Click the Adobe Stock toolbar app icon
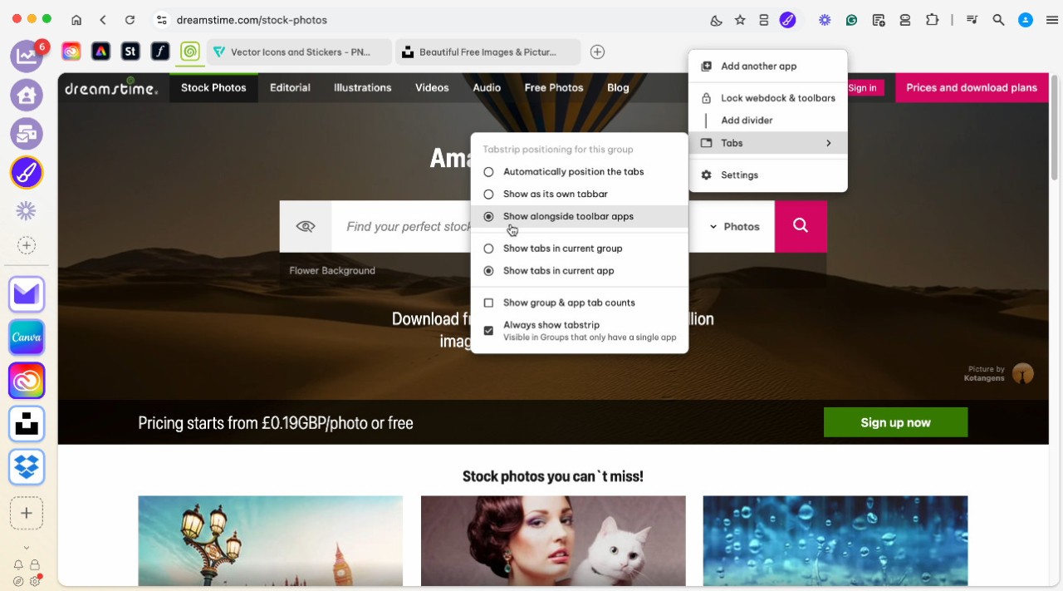Viewport: 1063px width, 591px height. [130, 52]
